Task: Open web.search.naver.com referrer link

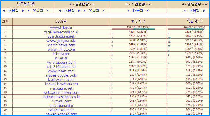Action: tap(61, 92)
